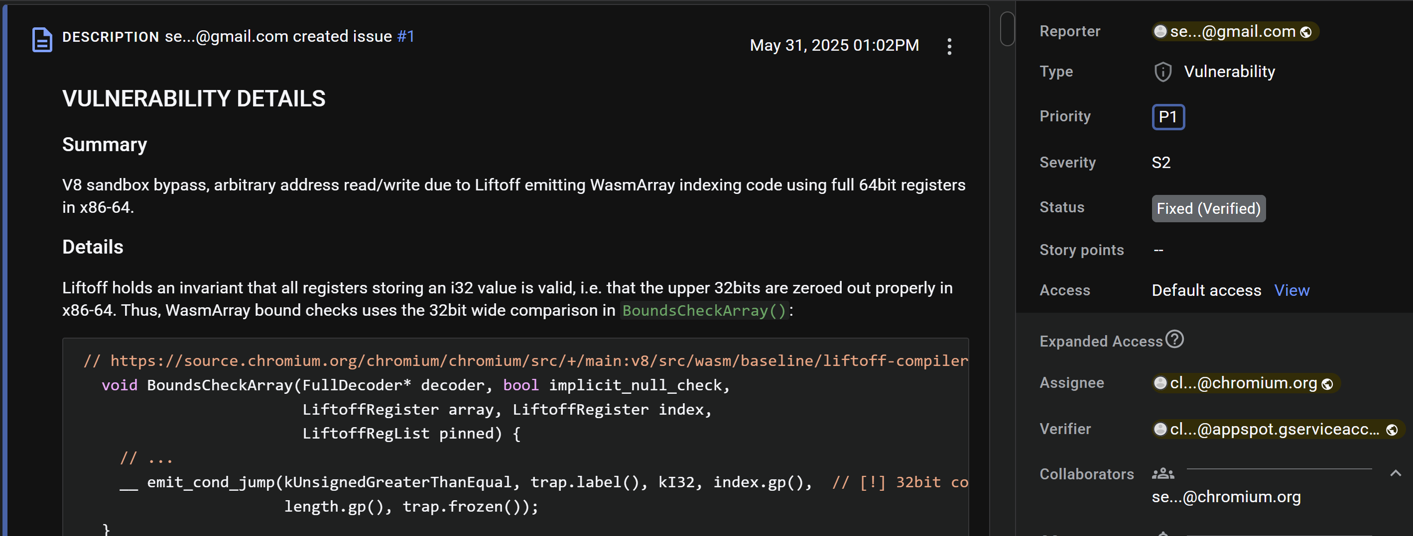Click the Description document icon
This screenshot has height=536, width=1413.
42,40
